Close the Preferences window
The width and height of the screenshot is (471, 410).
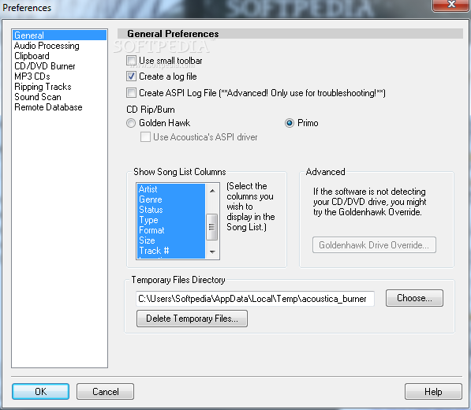tap(450, 5)
